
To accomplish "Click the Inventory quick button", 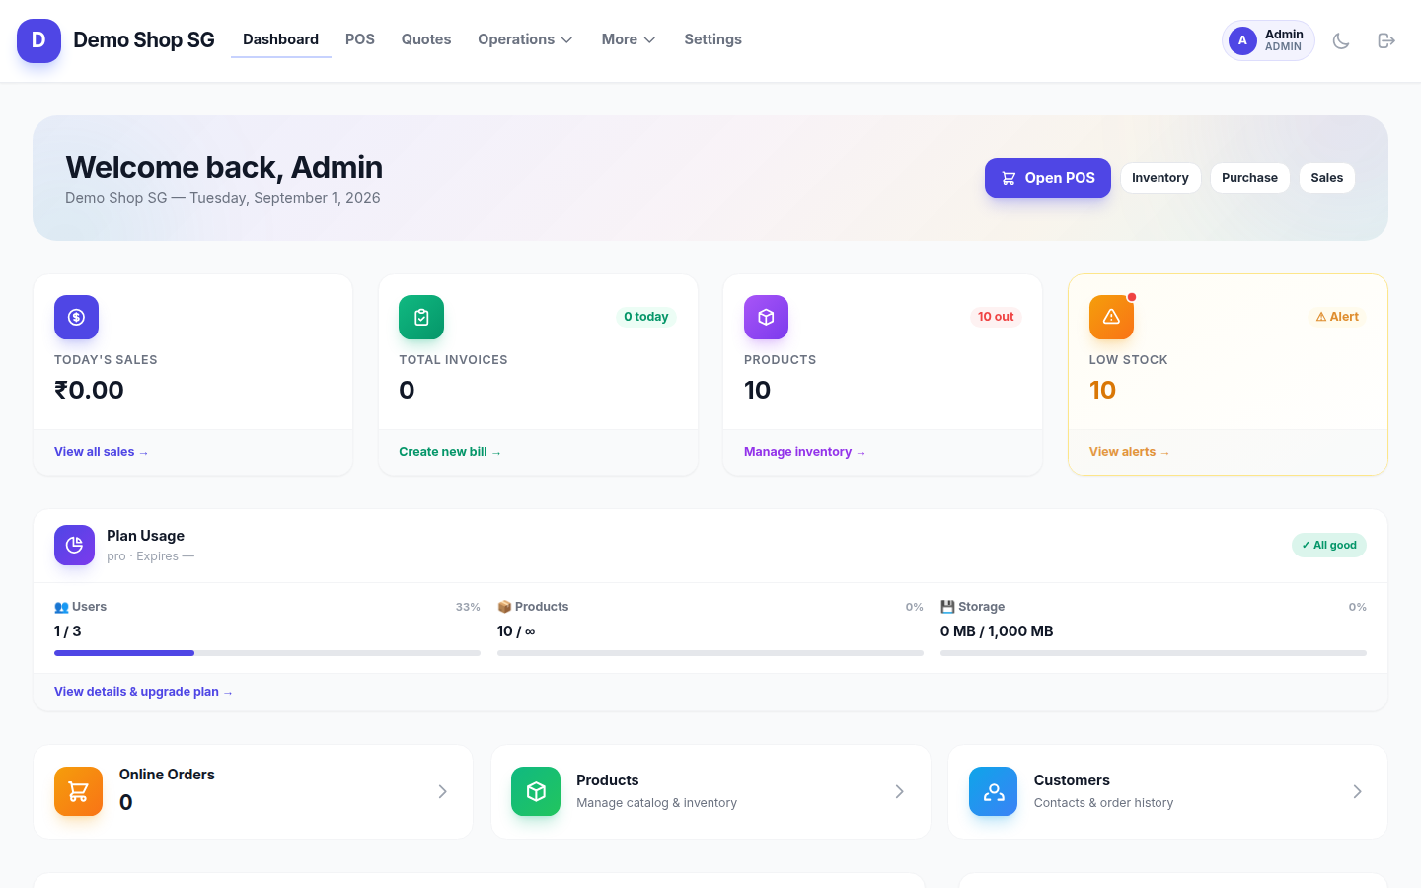I will [1160, 178].
